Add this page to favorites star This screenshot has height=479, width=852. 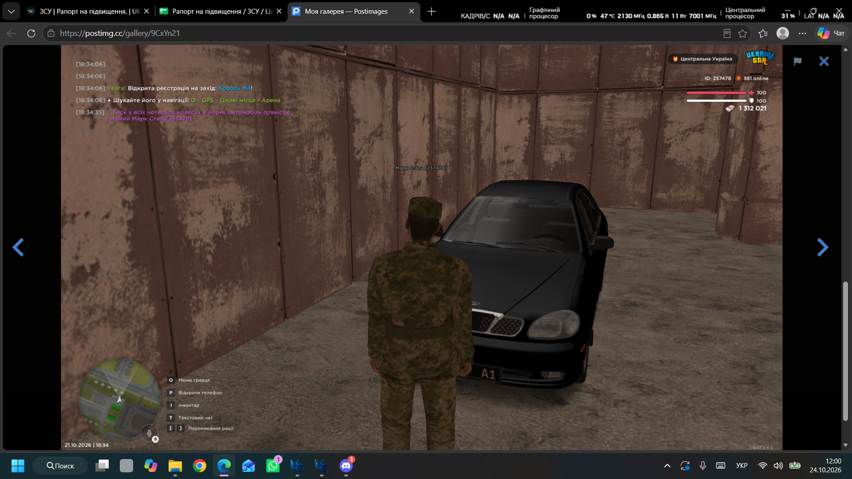[x=743, y=33]
